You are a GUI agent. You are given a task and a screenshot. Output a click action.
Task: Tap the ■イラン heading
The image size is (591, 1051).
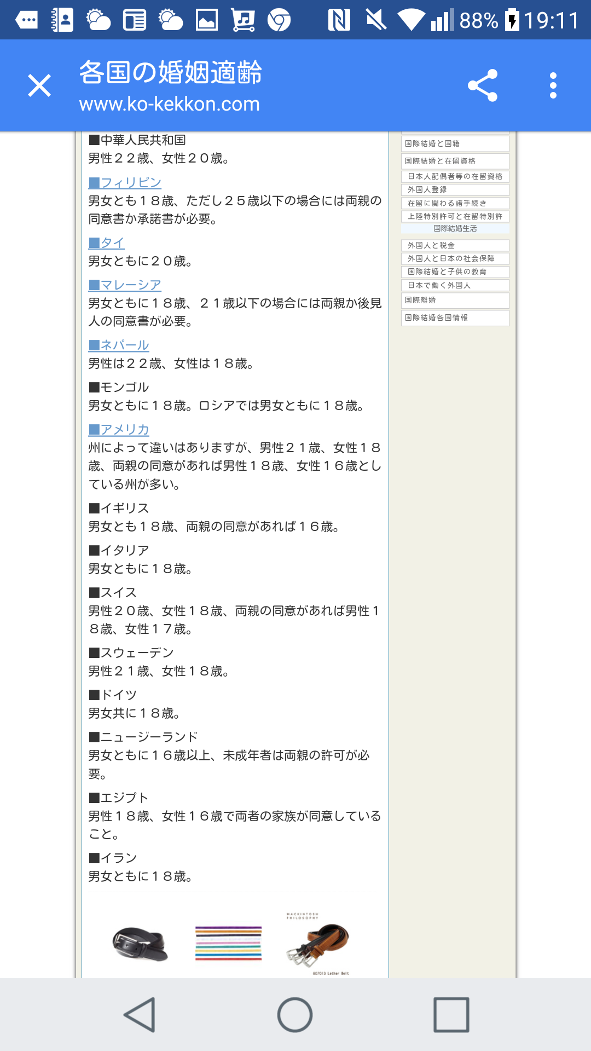point(113,858)
